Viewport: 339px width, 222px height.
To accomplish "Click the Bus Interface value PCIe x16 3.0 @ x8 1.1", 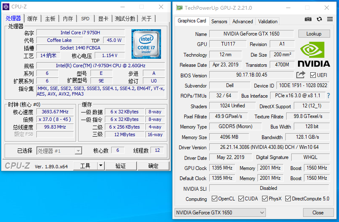I will click(x=298, y=96).
